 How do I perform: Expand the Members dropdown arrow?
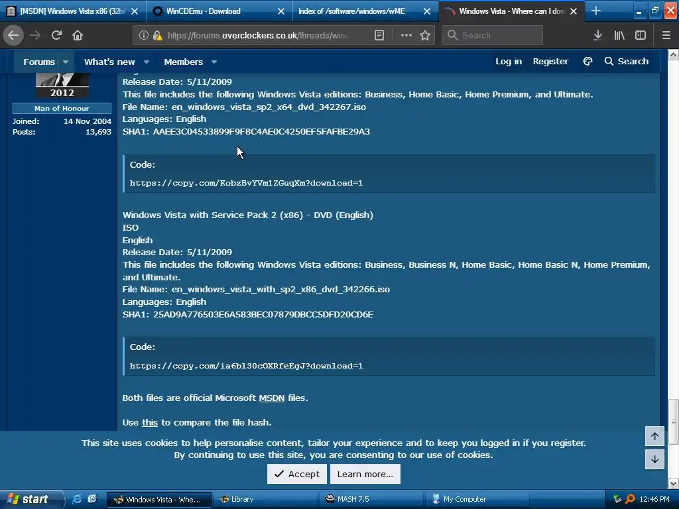coord(214,62)
